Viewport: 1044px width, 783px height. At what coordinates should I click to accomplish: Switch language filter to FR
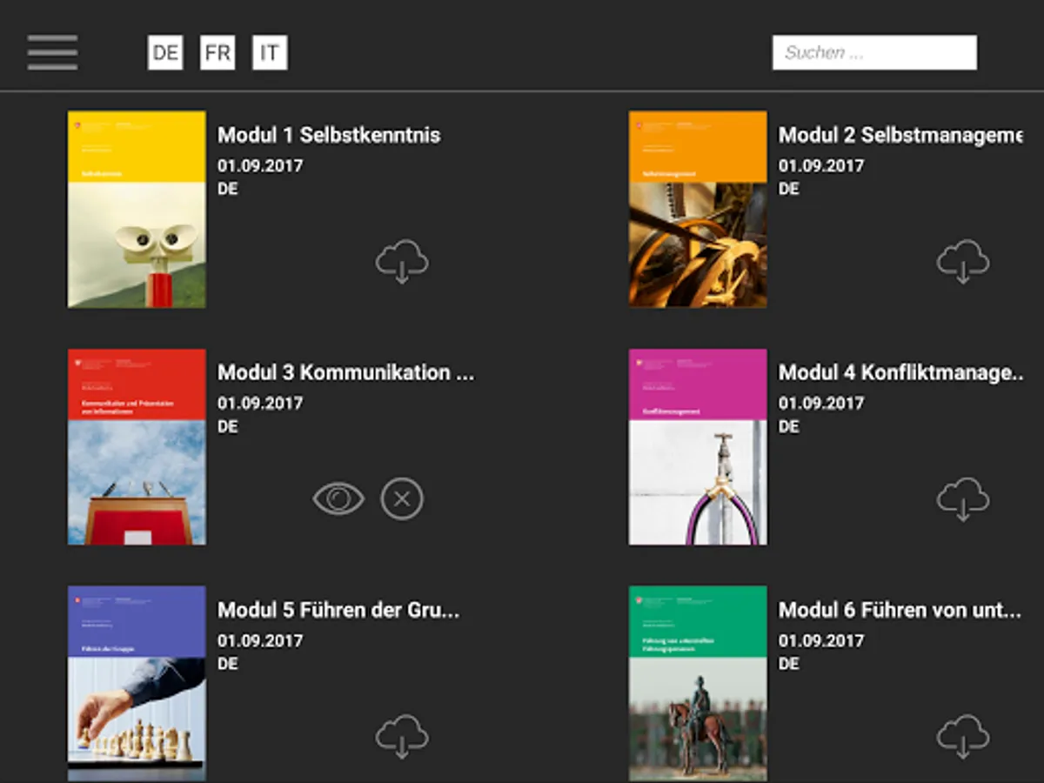(x=217, y=53)
